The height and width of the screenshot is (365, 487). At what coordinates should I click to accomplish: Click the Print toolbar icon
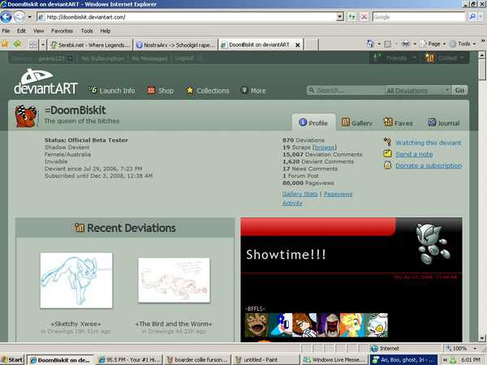click(x=406, y=44)
